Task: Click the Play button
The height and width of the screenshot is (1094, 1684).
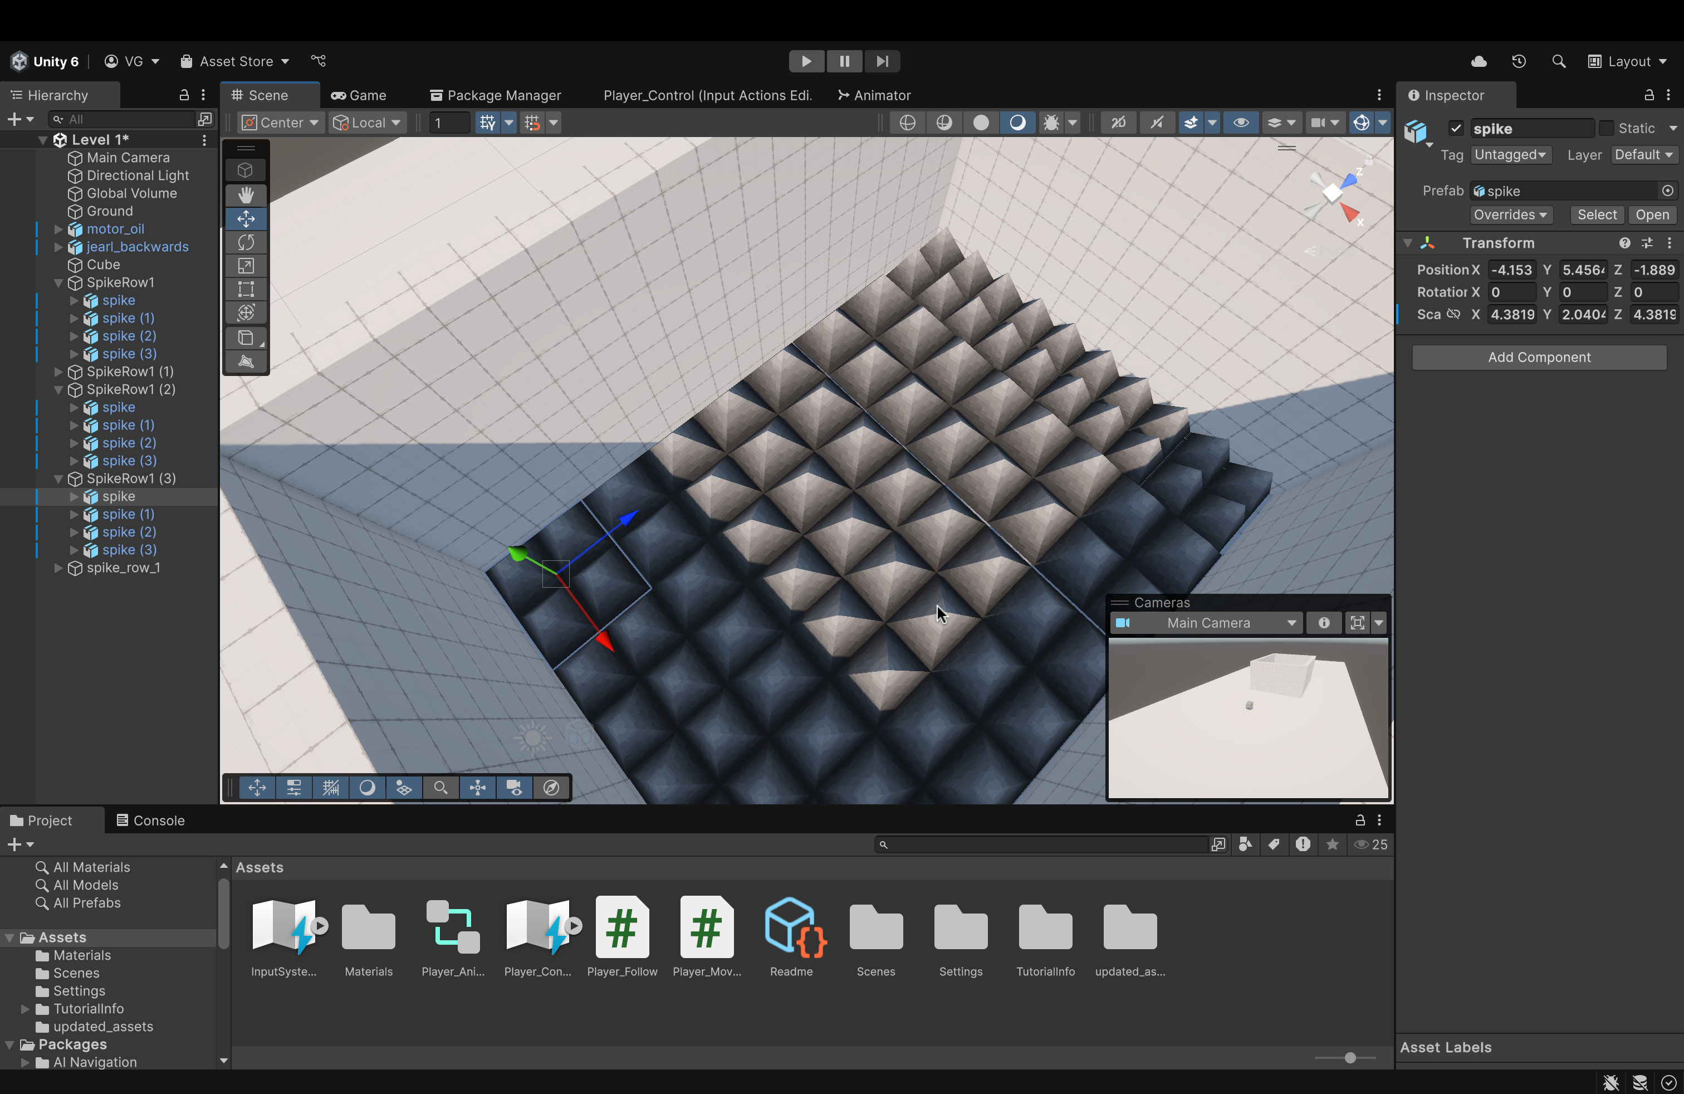Action: 806,62
